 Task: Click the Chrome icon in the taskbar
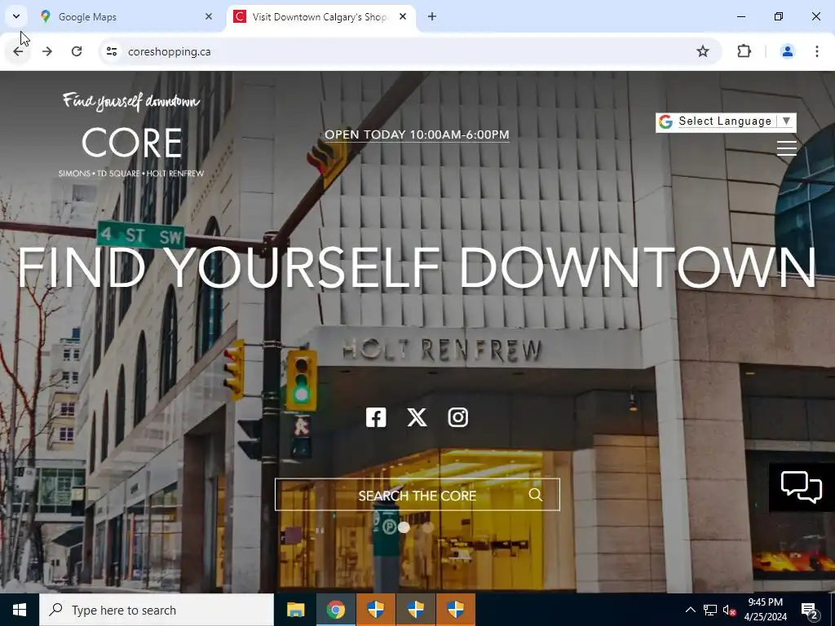coord(335,610)
